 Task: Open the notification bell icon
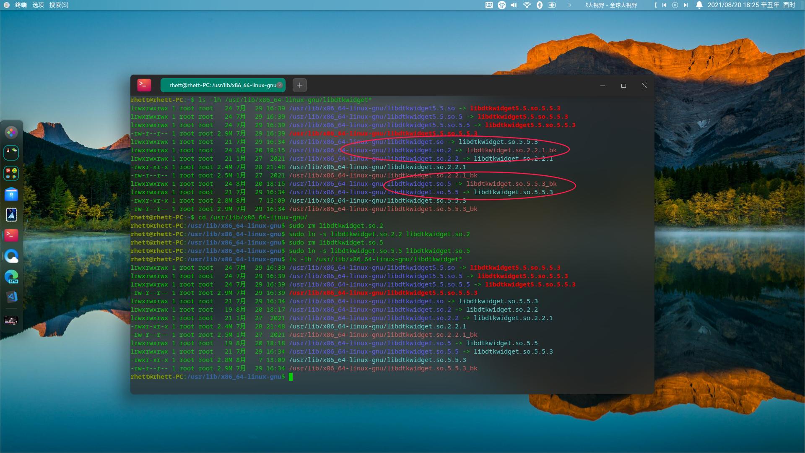click(699, 5)
